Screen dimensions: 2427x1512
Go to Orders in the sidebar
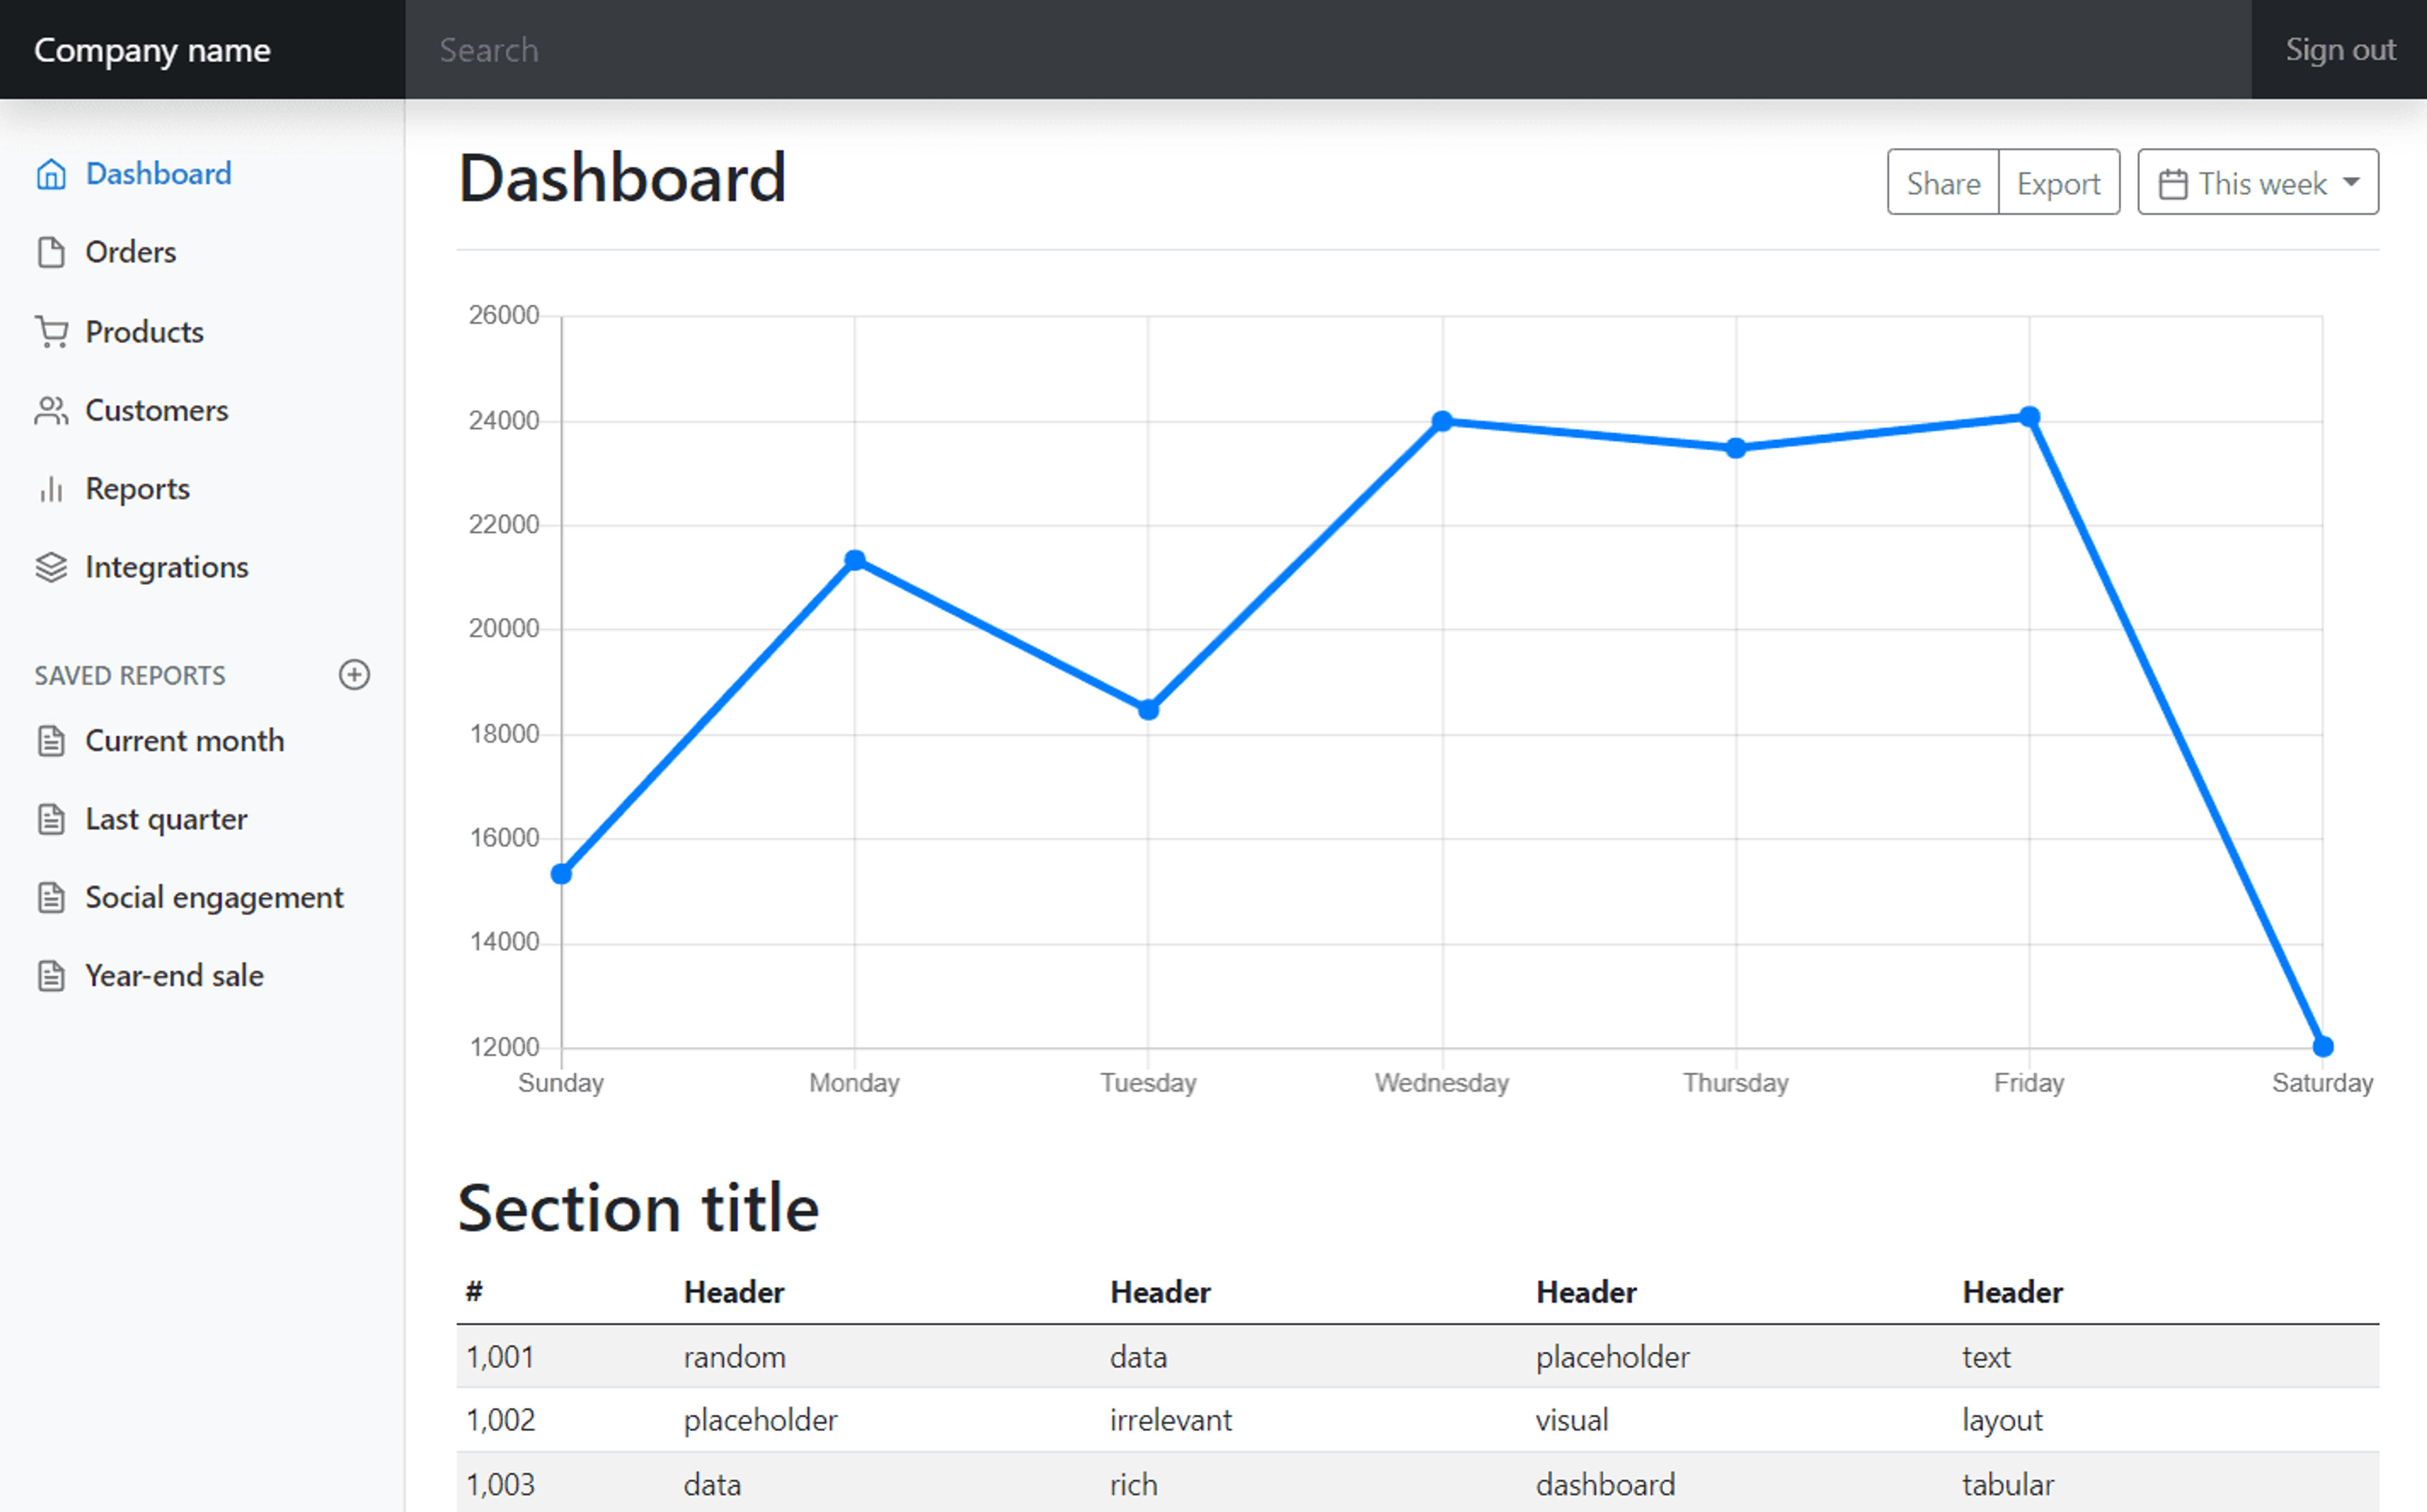click(x=131, y=252)
